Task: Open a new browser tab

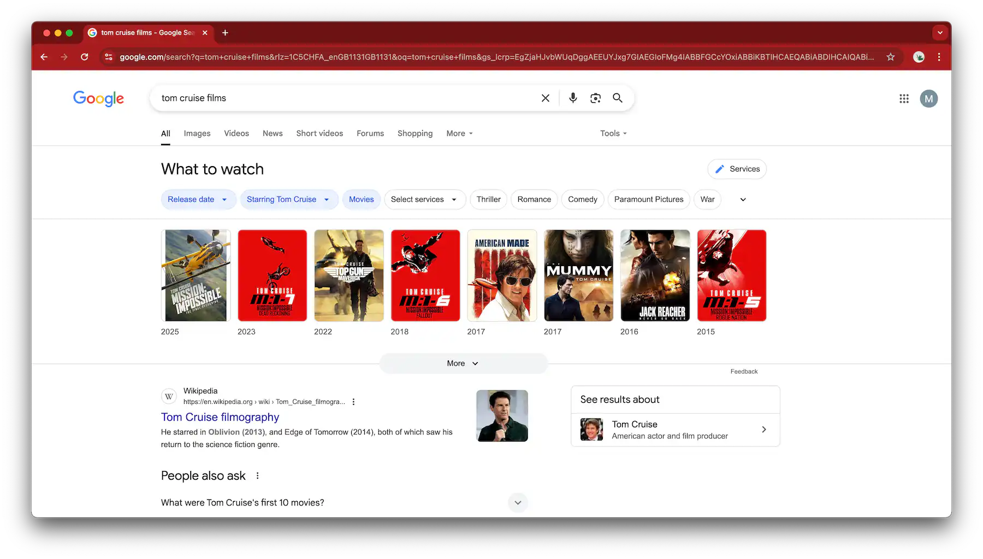Action: click(x=225, y=33)
